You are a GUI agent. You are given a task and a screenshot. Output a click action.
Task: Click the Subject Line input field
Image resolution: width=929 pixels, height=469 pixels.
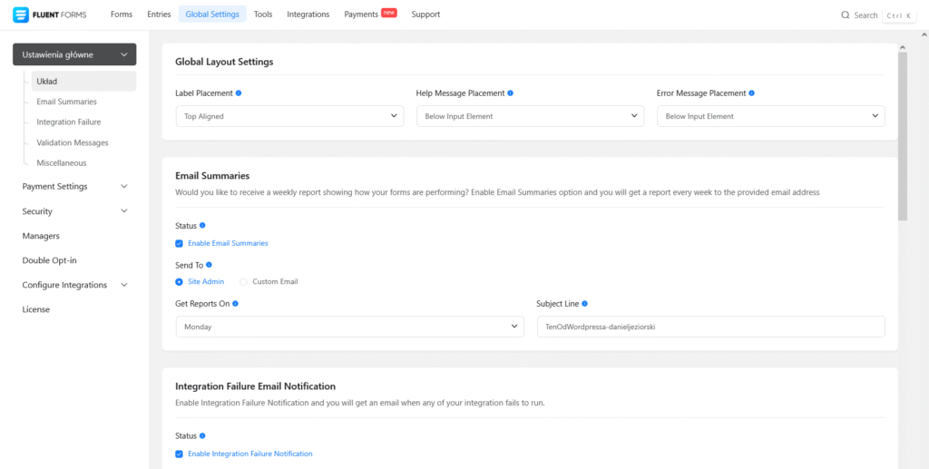711,327
